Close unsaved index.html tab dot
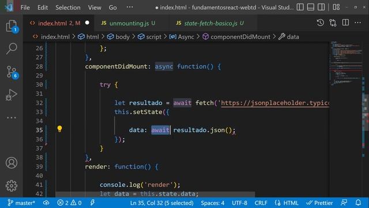Image resolution: width=369 pixels, height=208 pixels. 87,23
